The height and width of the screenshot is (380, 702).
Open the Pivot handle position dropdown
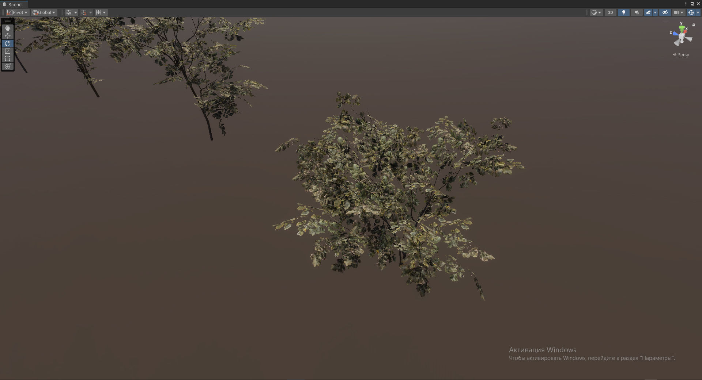coord(18,12)
